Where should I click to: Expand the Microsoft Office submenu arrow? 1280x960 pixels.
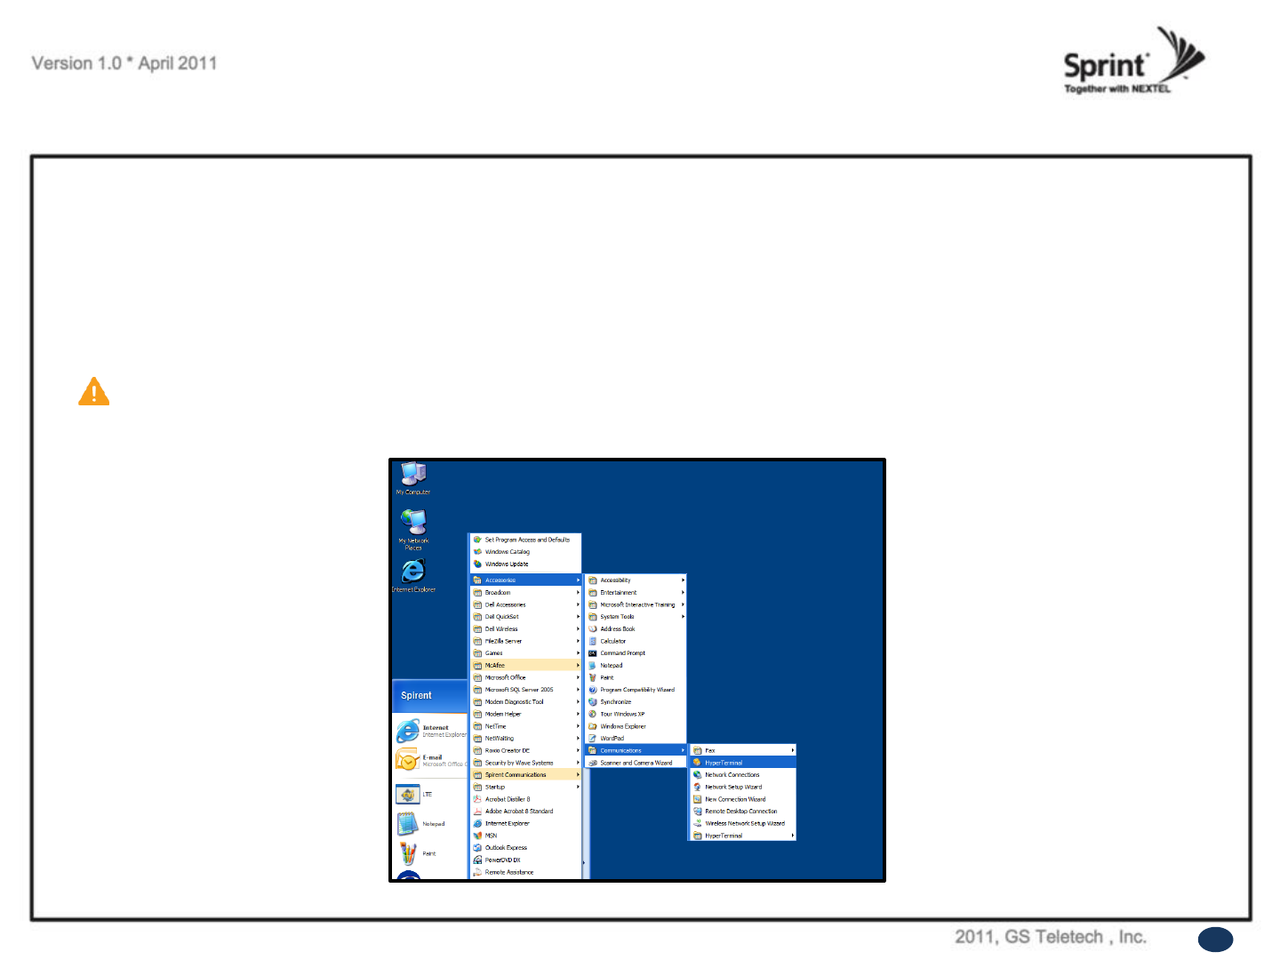tap(578, 677)
